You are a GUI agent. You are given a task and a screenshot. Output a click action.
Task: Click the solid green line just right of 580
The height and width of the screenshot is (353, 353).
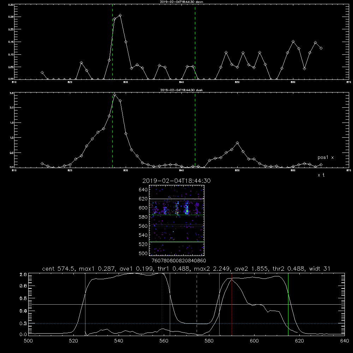tap(219, 304)
